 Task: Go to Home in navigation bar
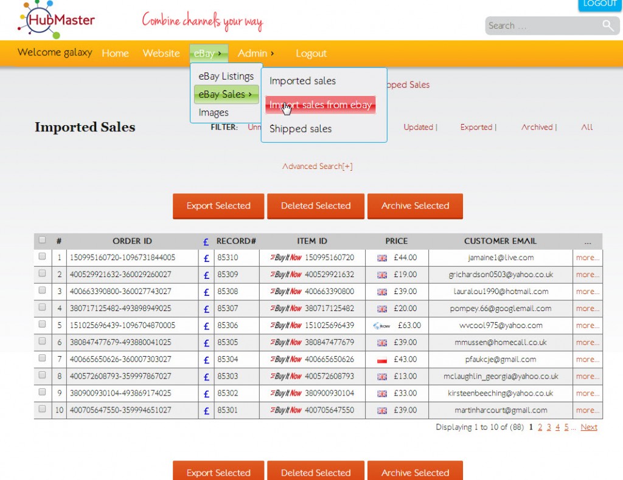(115, 53)
